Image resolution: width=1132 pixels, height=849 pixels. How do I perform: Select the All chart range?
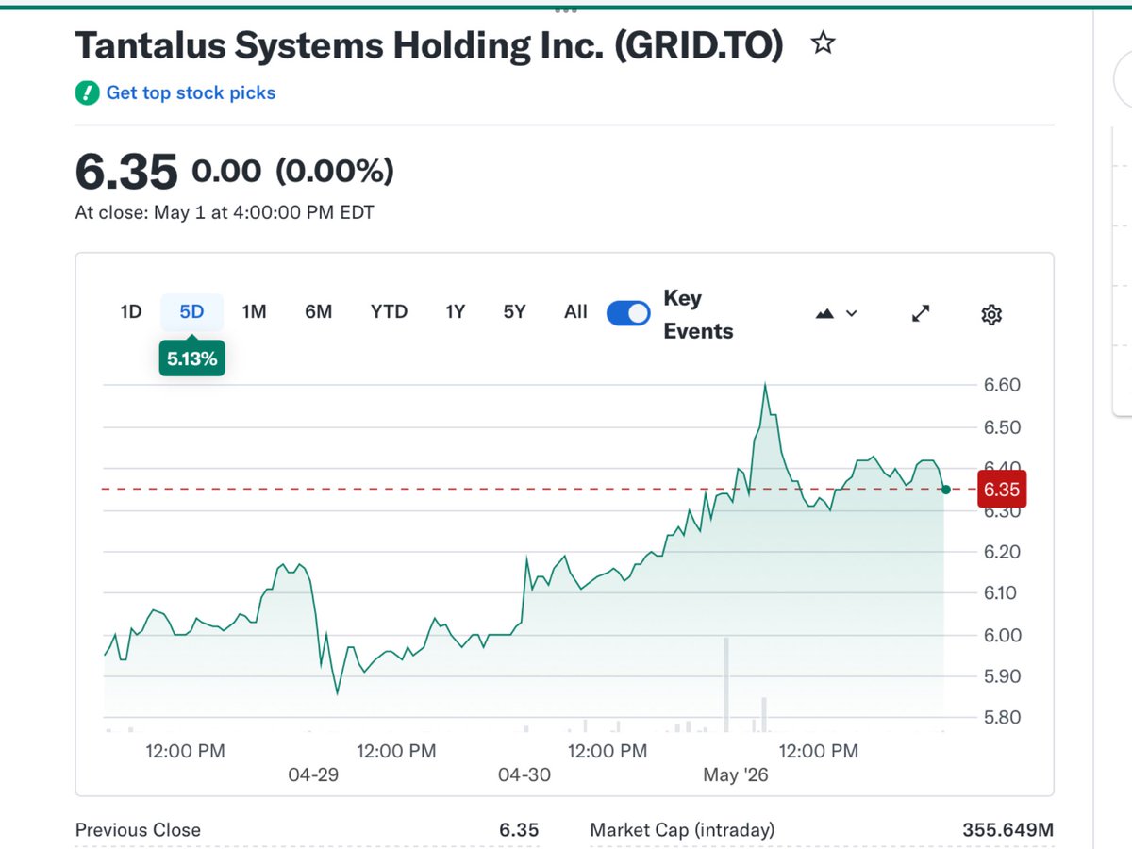tap(575, 311)
